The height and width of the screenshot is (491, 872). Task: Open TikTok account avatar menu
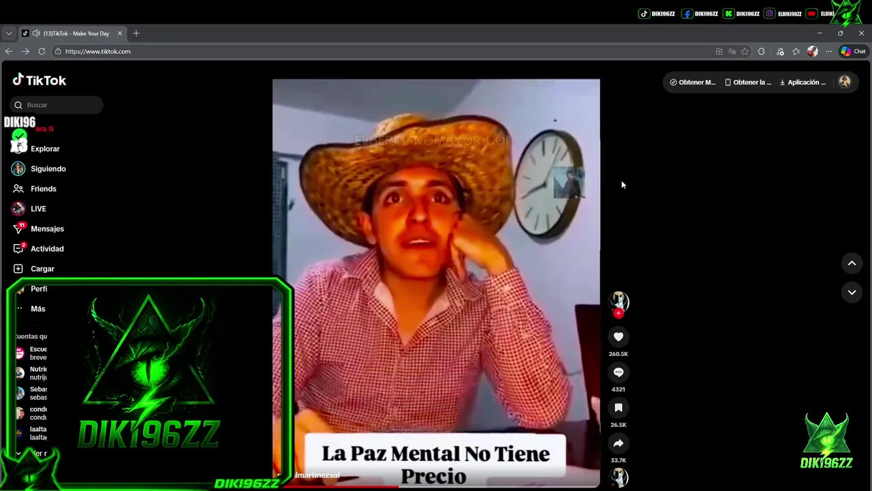pyautogui.click(x=845, y=82)
